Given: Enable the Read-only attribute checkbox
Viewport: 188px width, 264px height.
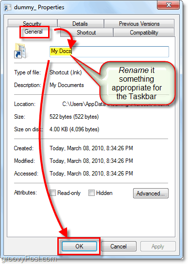Looking at the screenshot, I should [x=53, y=193].
